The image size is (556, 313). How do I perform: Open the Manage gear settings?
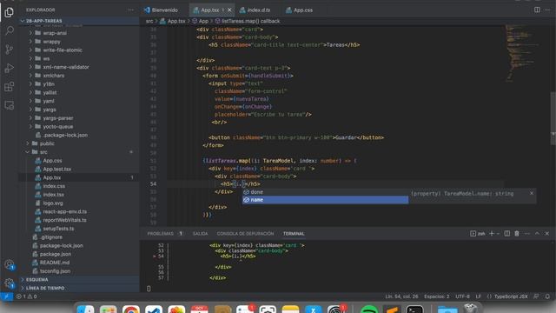[x=10, y=283]
